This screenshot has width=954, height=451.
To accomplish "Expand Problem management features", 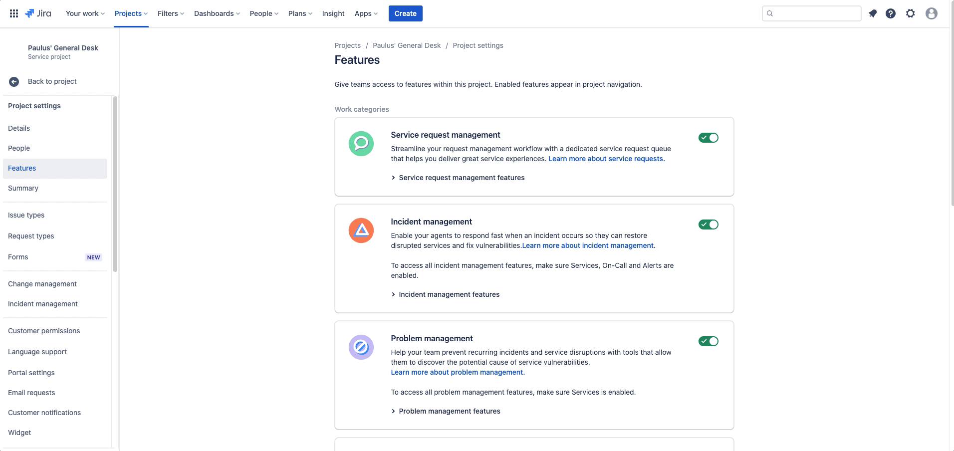I will [x=446, y=411].
